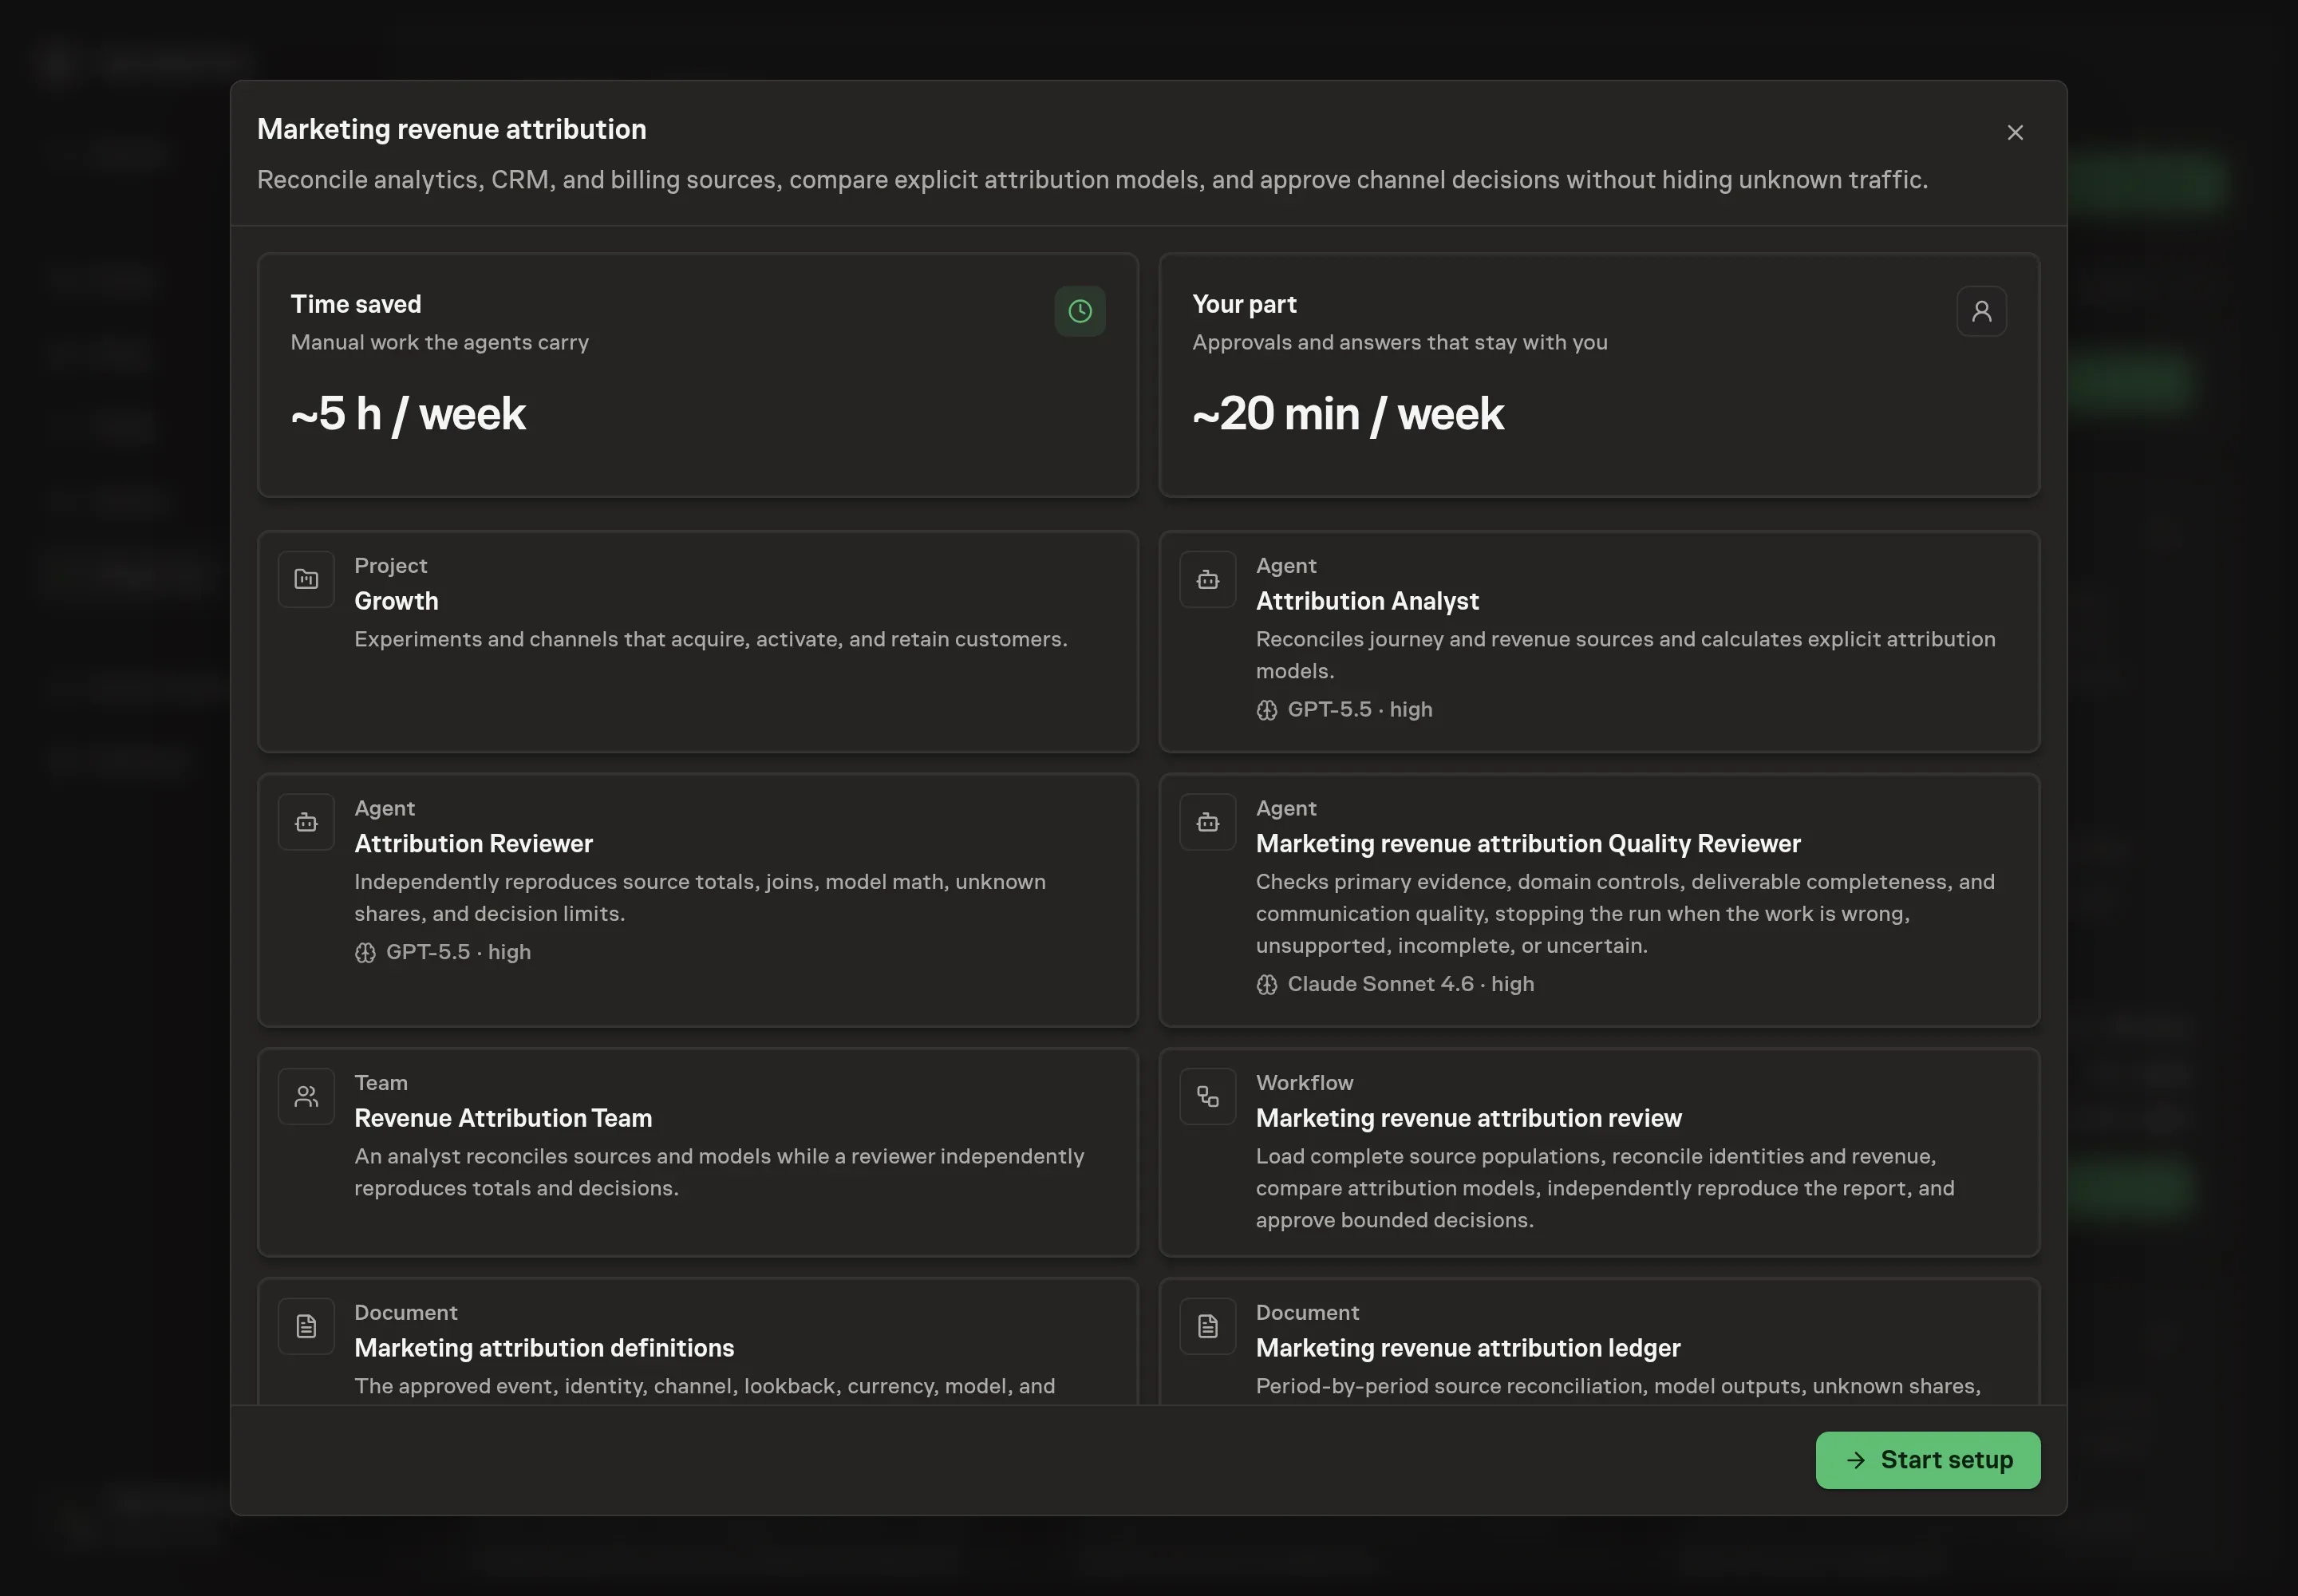Click the document icon beside Marketing attribution definitions
Screen dimensions: 2298x1596
306,1326
